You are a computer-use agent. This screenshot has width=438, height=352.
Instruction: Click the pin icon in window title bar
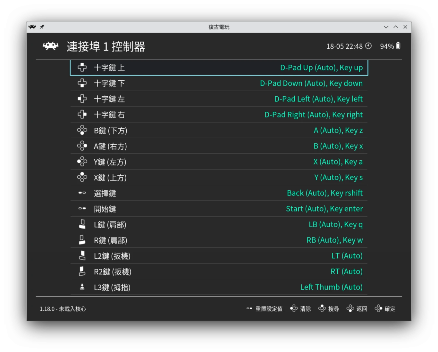[x=42, y=27]
